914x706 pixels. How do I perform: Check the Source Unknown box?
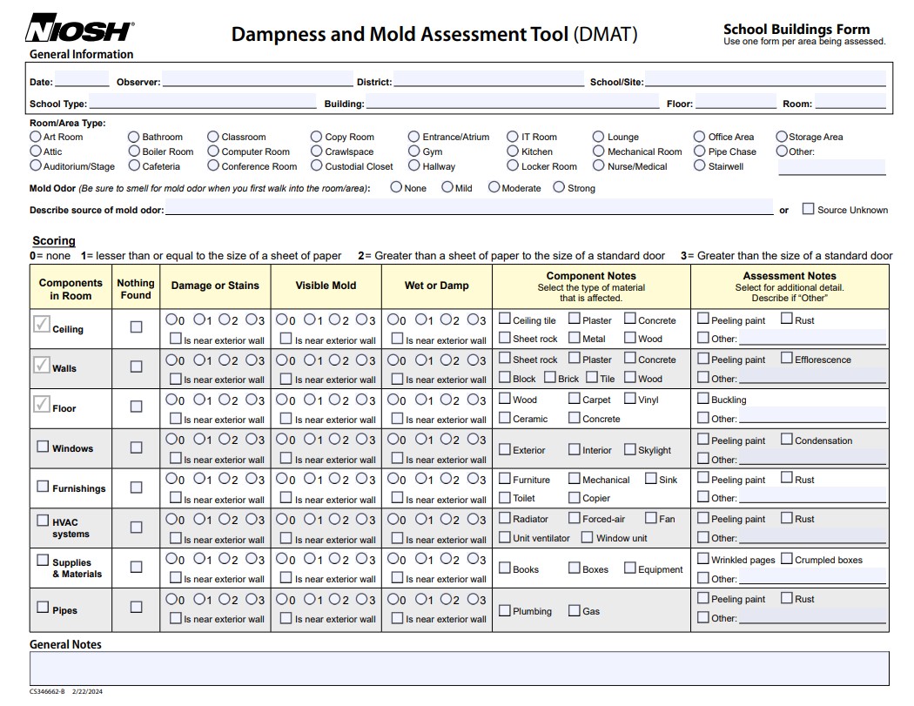click(x=808, y=209)
